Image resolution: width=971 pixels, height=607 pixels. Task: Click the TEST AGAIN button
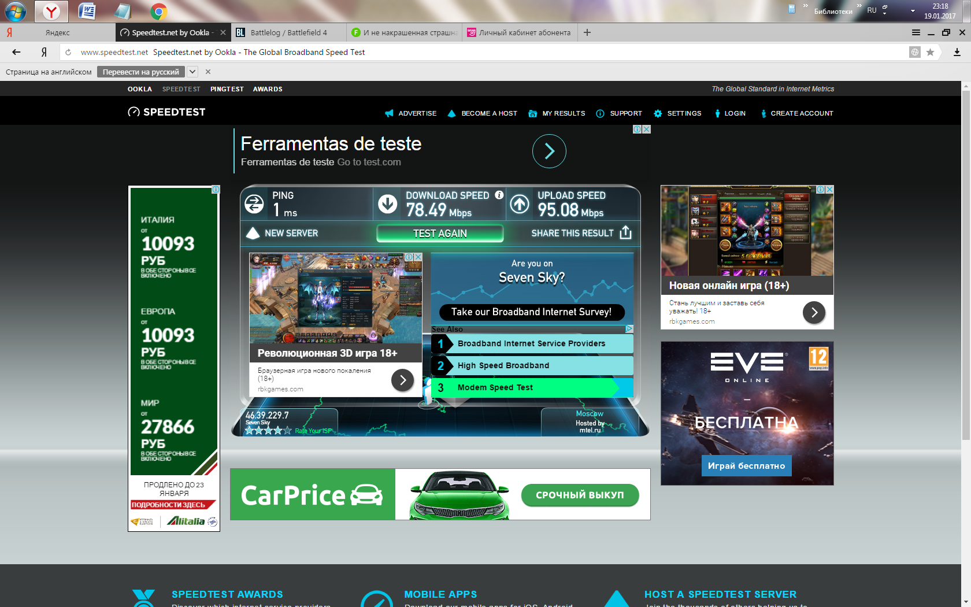pyautogui.click(x=440, y=234)
